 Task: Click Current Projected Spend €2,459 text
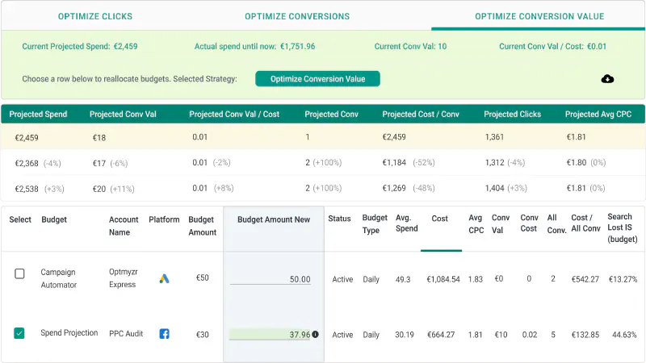79,46
